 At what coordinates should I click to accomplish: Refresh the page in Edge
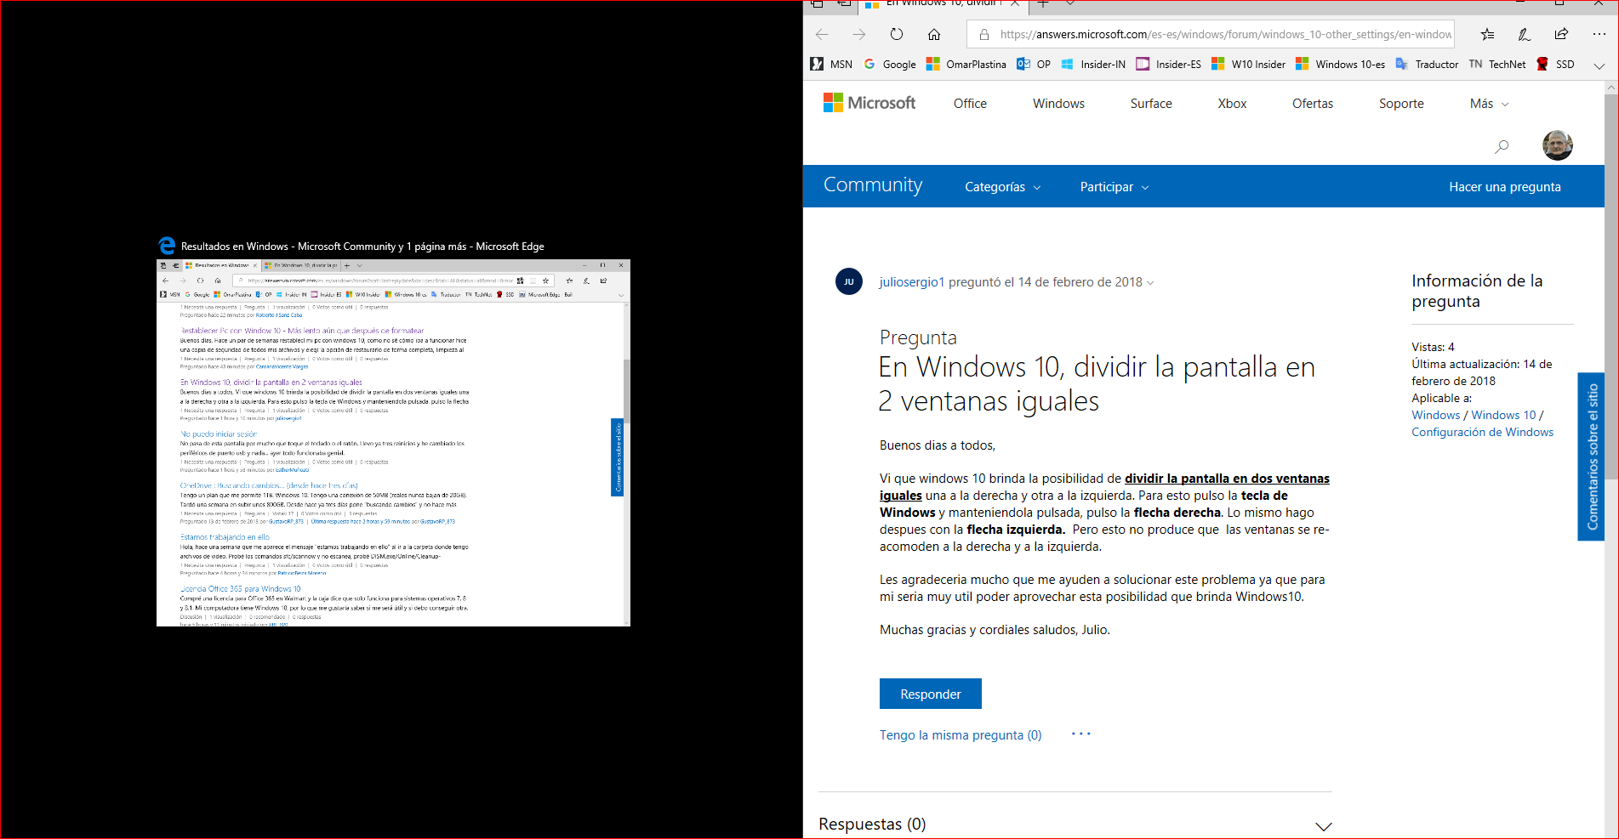(897, 35)
